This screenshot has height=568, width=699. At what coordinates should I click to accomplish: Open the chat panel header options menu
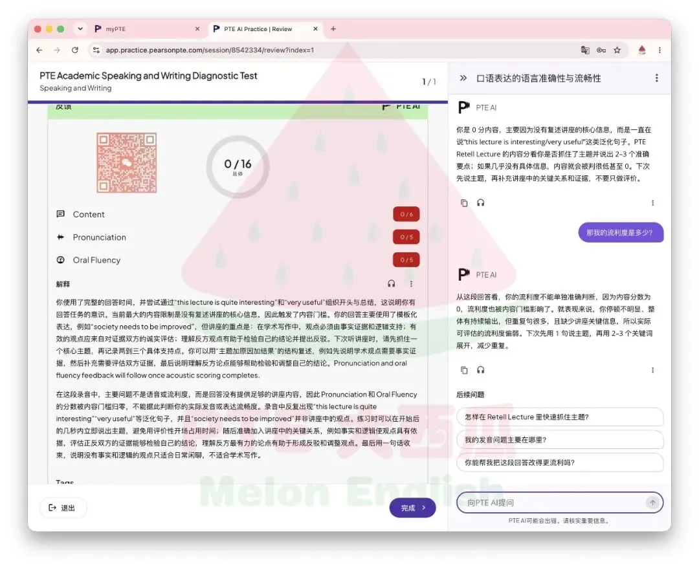pos(657,78)
